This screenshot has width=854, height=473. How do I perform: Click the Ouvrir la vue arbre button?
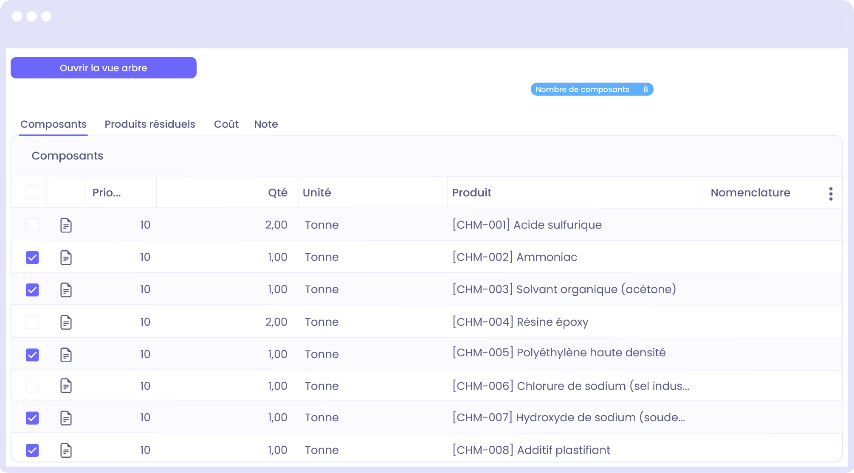(104, 68)
